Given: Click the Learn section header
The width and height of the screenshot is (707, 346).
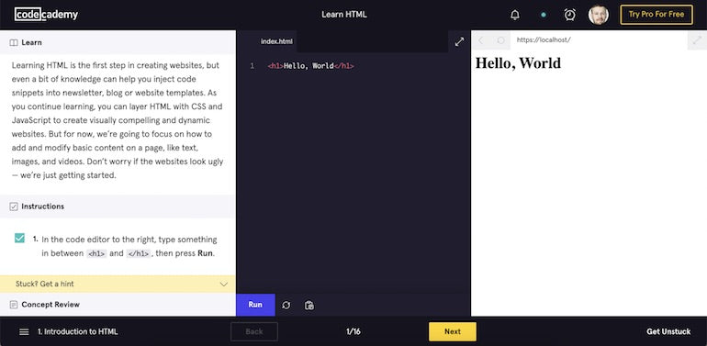Looking at the screenshot, I should click(118, 43).
